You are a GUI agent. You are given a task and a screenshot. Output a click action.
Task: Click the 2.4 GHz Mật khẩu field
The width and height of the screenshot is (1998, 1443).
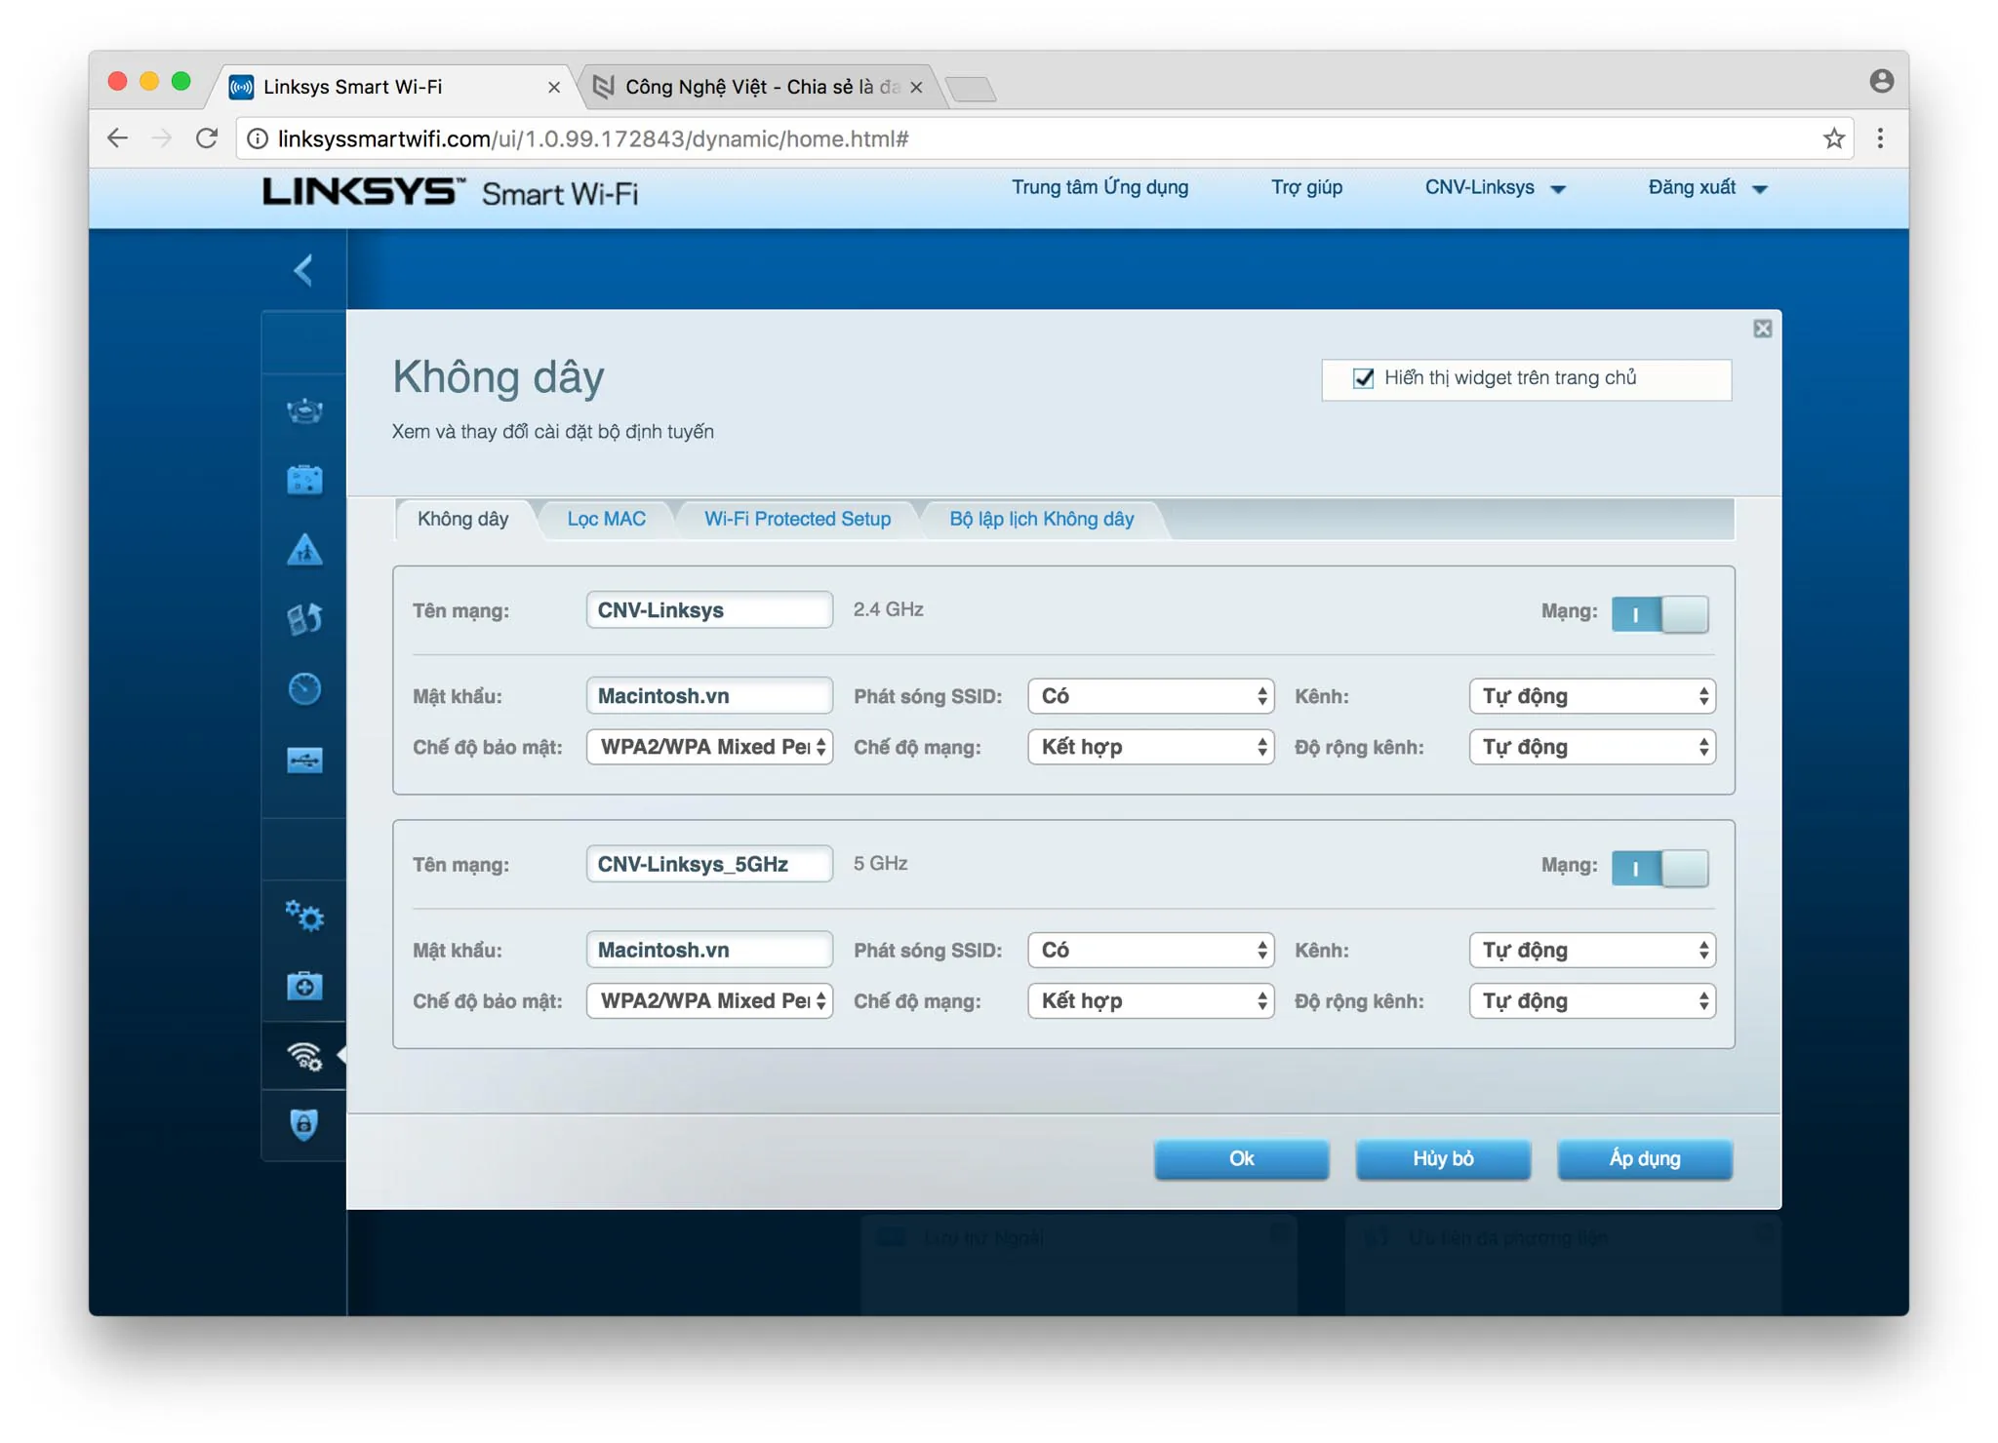pos(709,696)
